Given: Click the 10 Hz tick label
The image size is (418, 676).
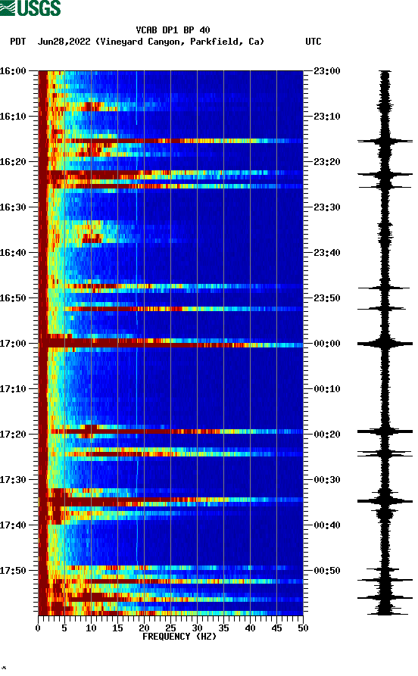Looking at the screenshot, I should (91, 628).
